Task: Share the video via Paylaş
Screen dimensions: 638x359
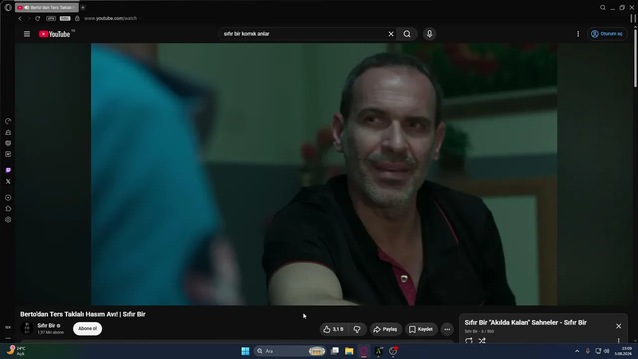Action: point(385,329)
